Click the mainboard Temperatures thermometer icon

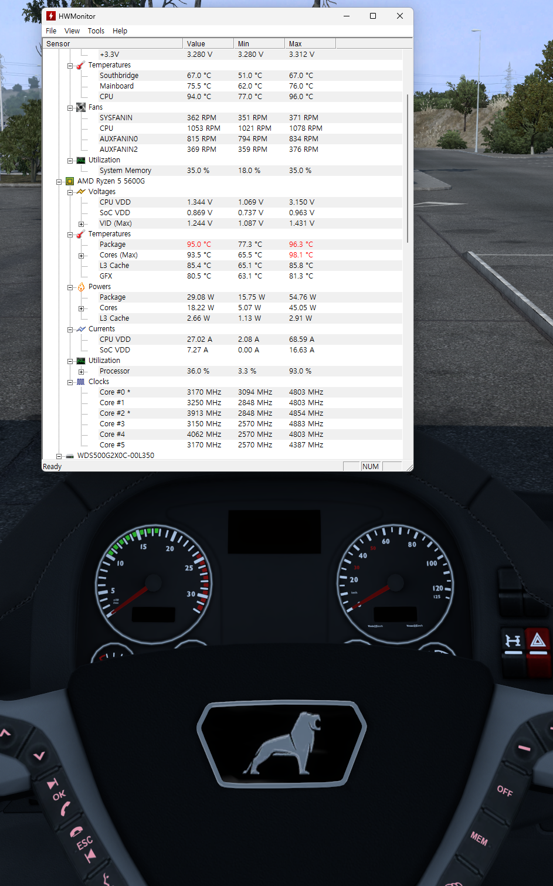[x=81, y=65]
